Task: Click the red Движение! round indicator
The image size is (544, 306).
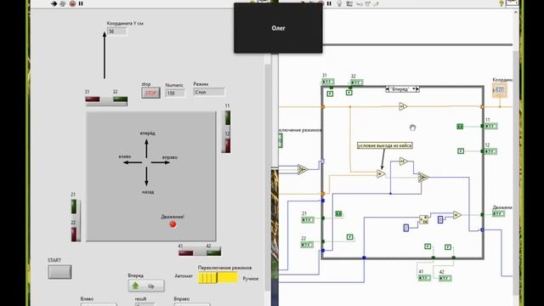Action: click(173, 224)
